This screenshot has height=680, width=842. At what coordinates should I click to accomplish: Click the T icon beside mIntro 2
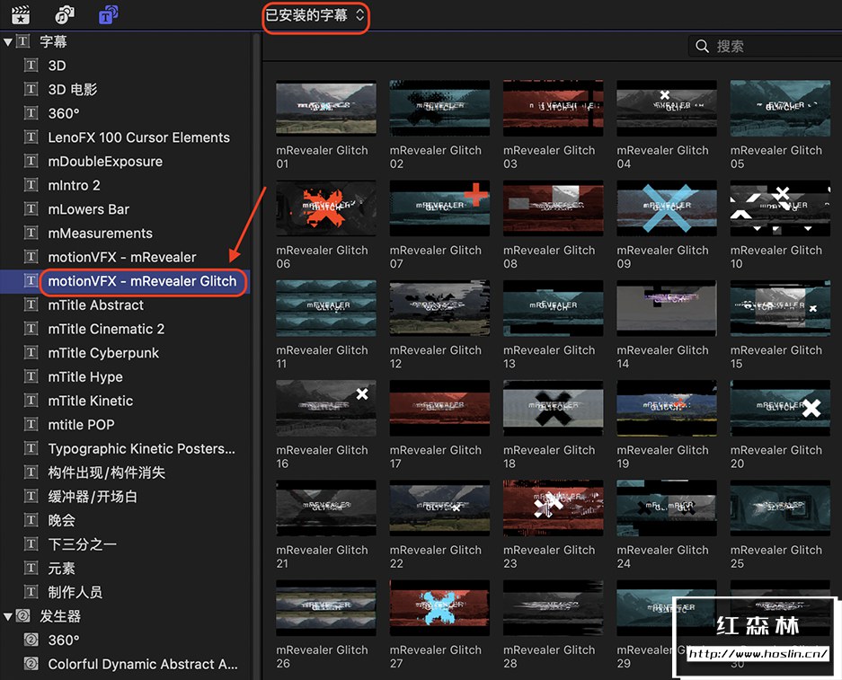[31, 185]
